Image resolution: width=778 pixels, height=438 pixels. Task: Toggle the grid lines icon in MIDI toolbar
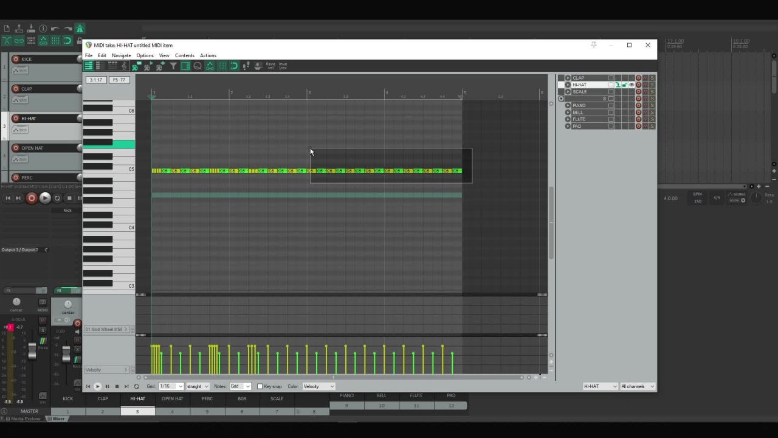222,66
